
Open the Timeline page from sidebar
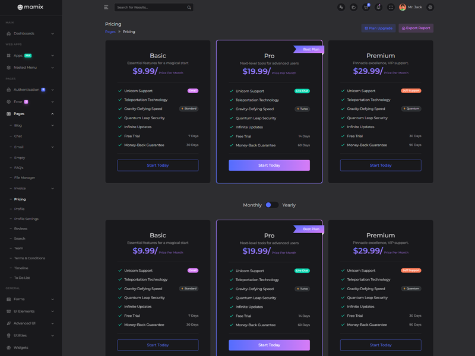21,268
